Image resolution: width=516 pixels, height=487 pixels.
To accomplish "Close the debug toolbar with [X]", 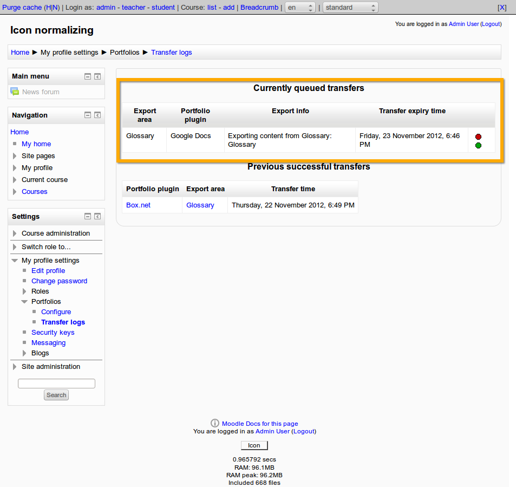I will (502, 7).
